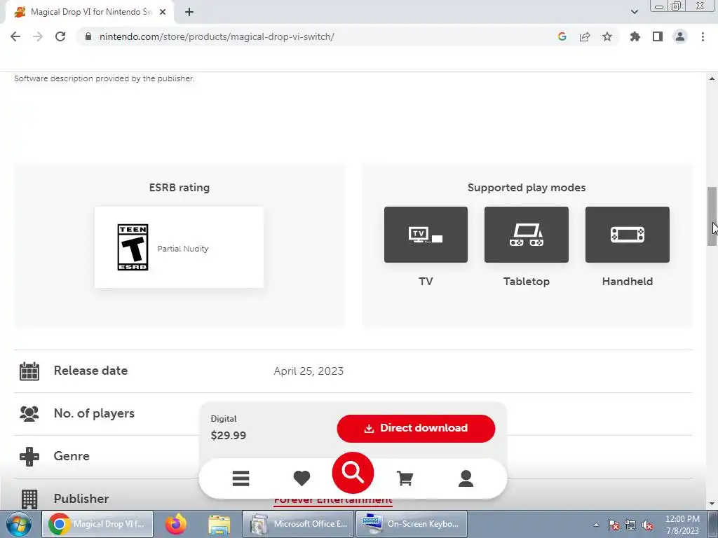The height and width of the screenshot is (538, 718).
Task: Click the scrollbar up arrow
Action: (x=712, y=78)
